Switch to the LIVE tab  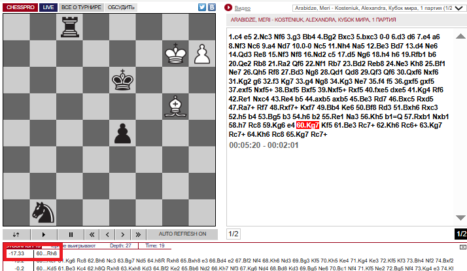coord(48,7)
